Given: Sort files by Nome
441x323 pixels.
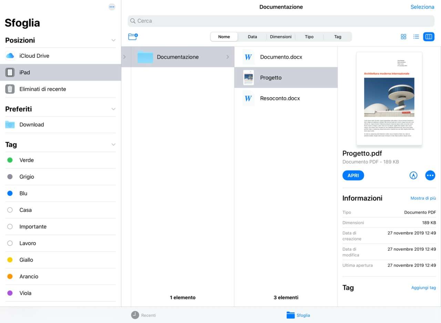Looking at the screenshot, I should click(224, 37).
